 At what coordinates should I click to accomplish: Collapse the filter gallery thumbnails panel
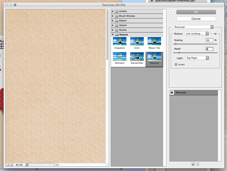click(171, 12)
